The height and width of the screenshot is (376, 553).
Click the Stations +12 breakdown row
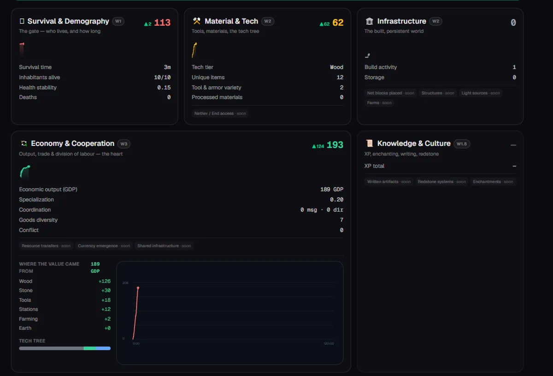(65, 310)
